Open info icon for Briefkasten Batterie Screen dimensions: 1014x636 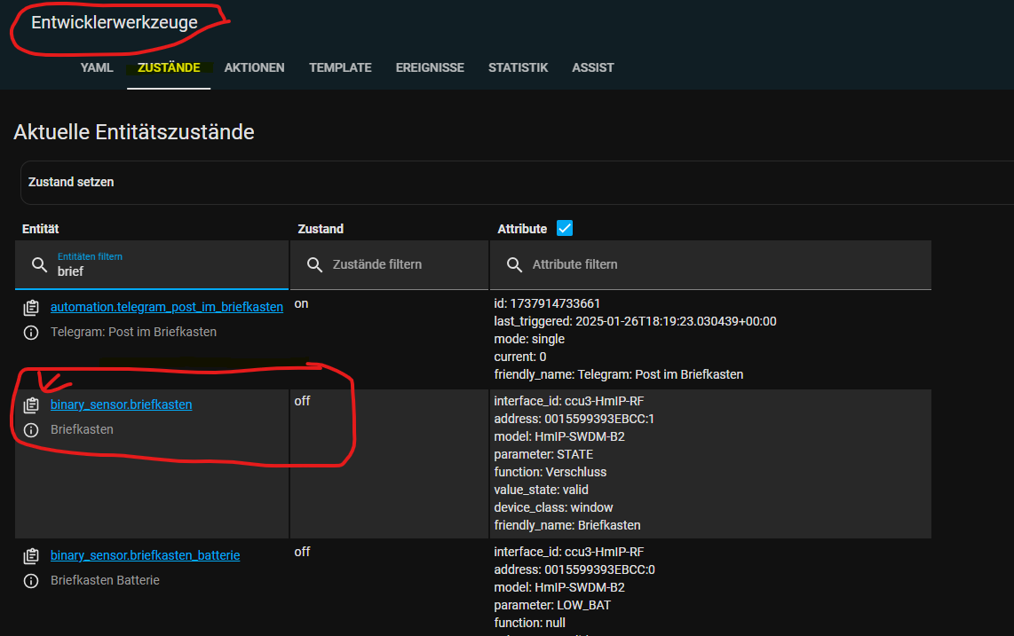coord(31,580)
